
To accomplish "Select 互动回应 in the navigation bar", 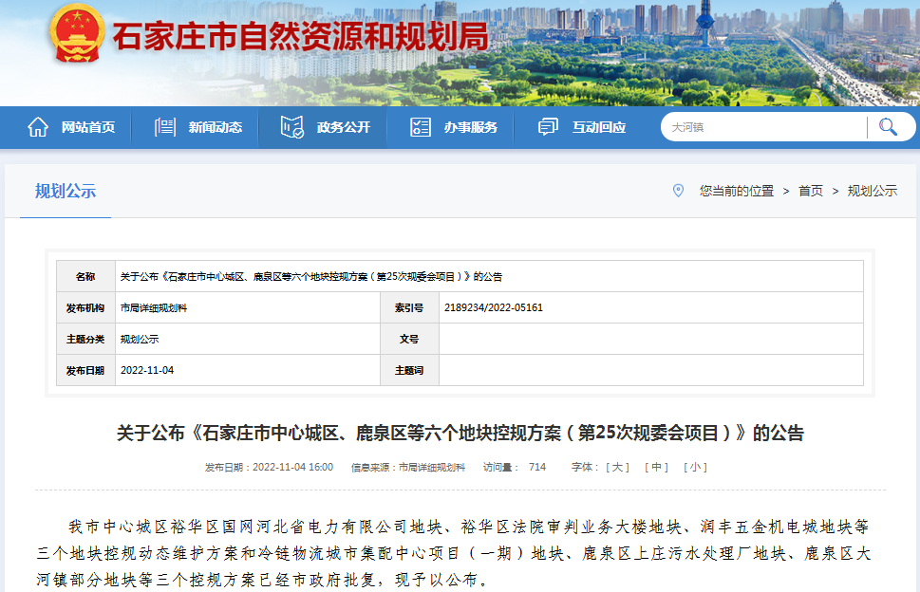I will [598, 127].
